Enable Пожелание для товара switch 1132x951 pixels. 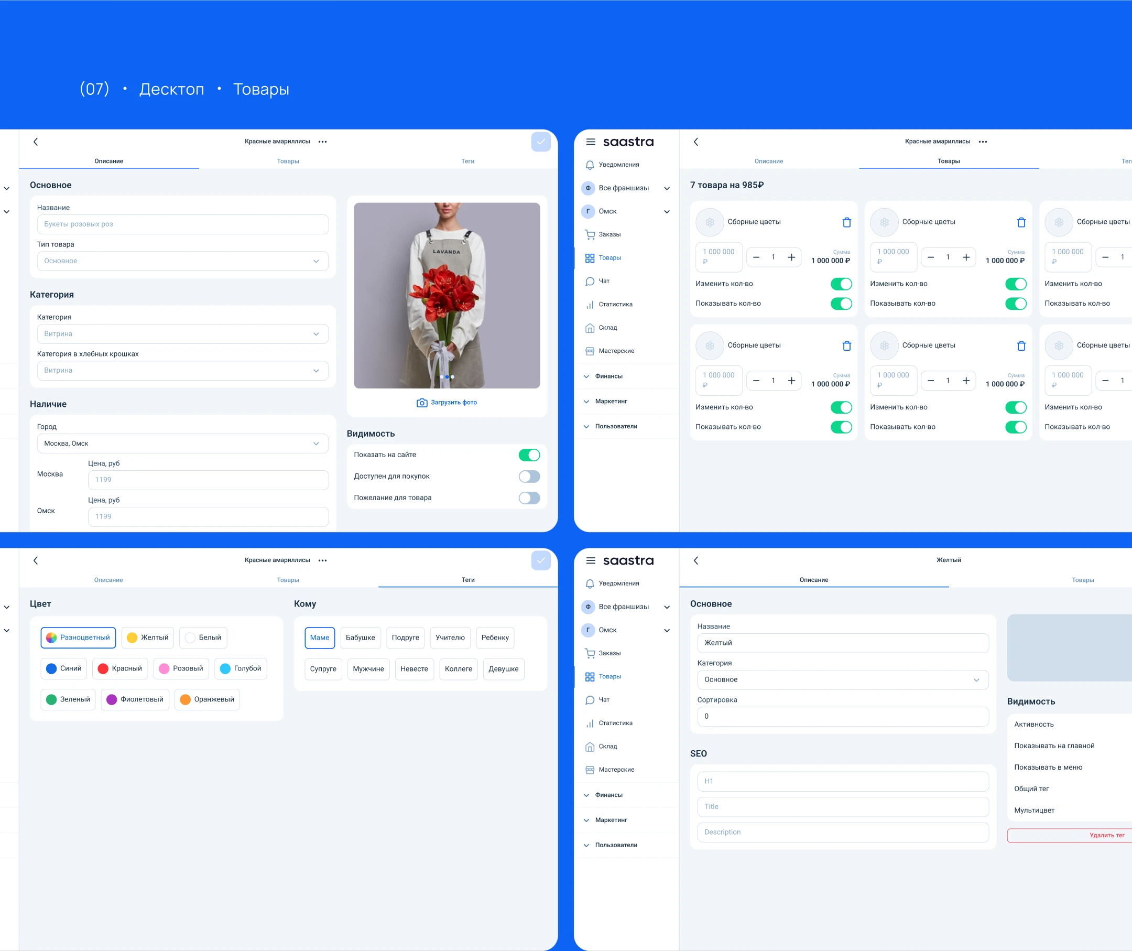(529, 498)
